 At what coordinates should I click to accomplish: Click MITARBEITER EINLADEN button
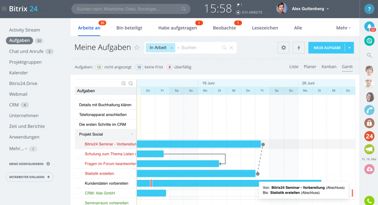30,177
